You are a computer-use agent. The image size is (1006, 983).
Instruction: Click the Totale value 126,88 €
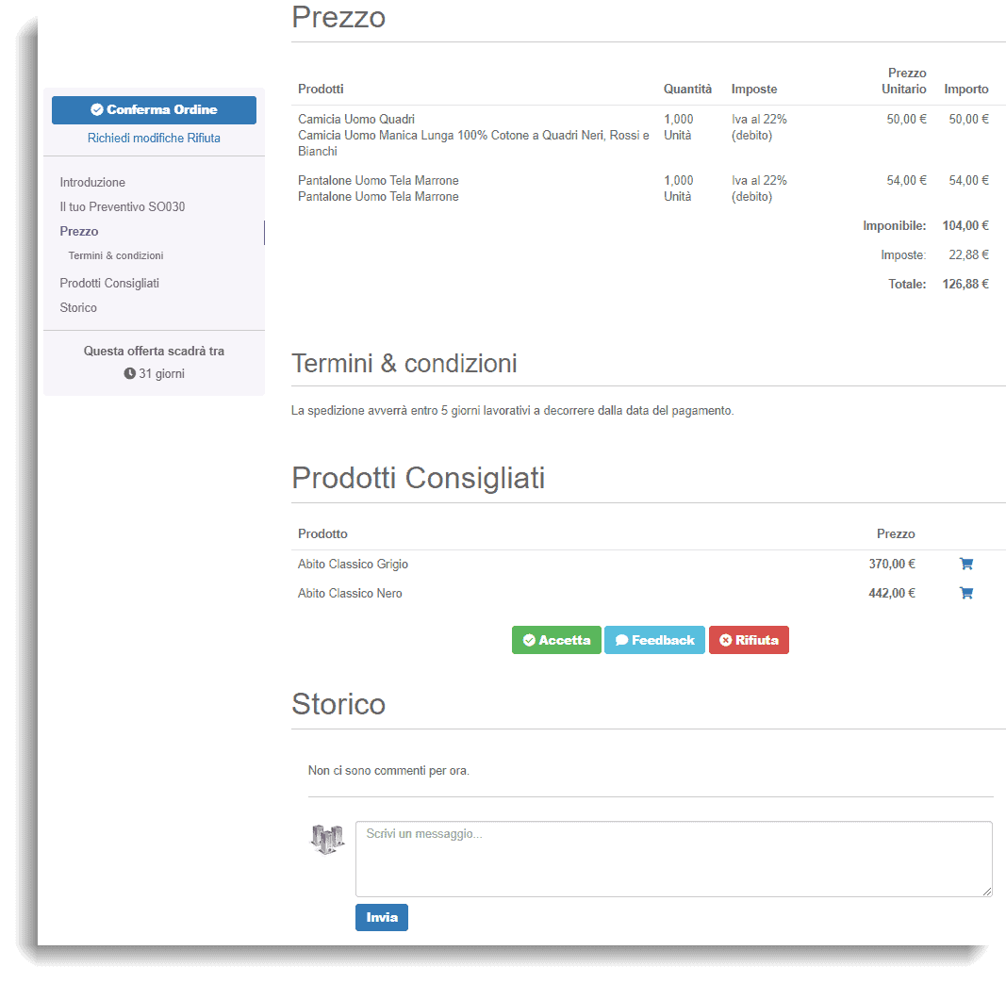(x=965, y=284)
